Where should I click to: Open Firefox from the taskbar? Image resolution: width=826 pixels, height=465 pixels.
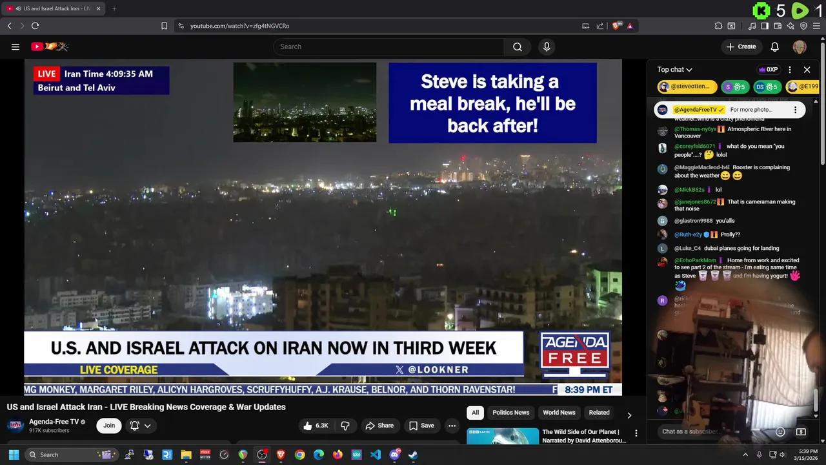(x=337, y=455)
